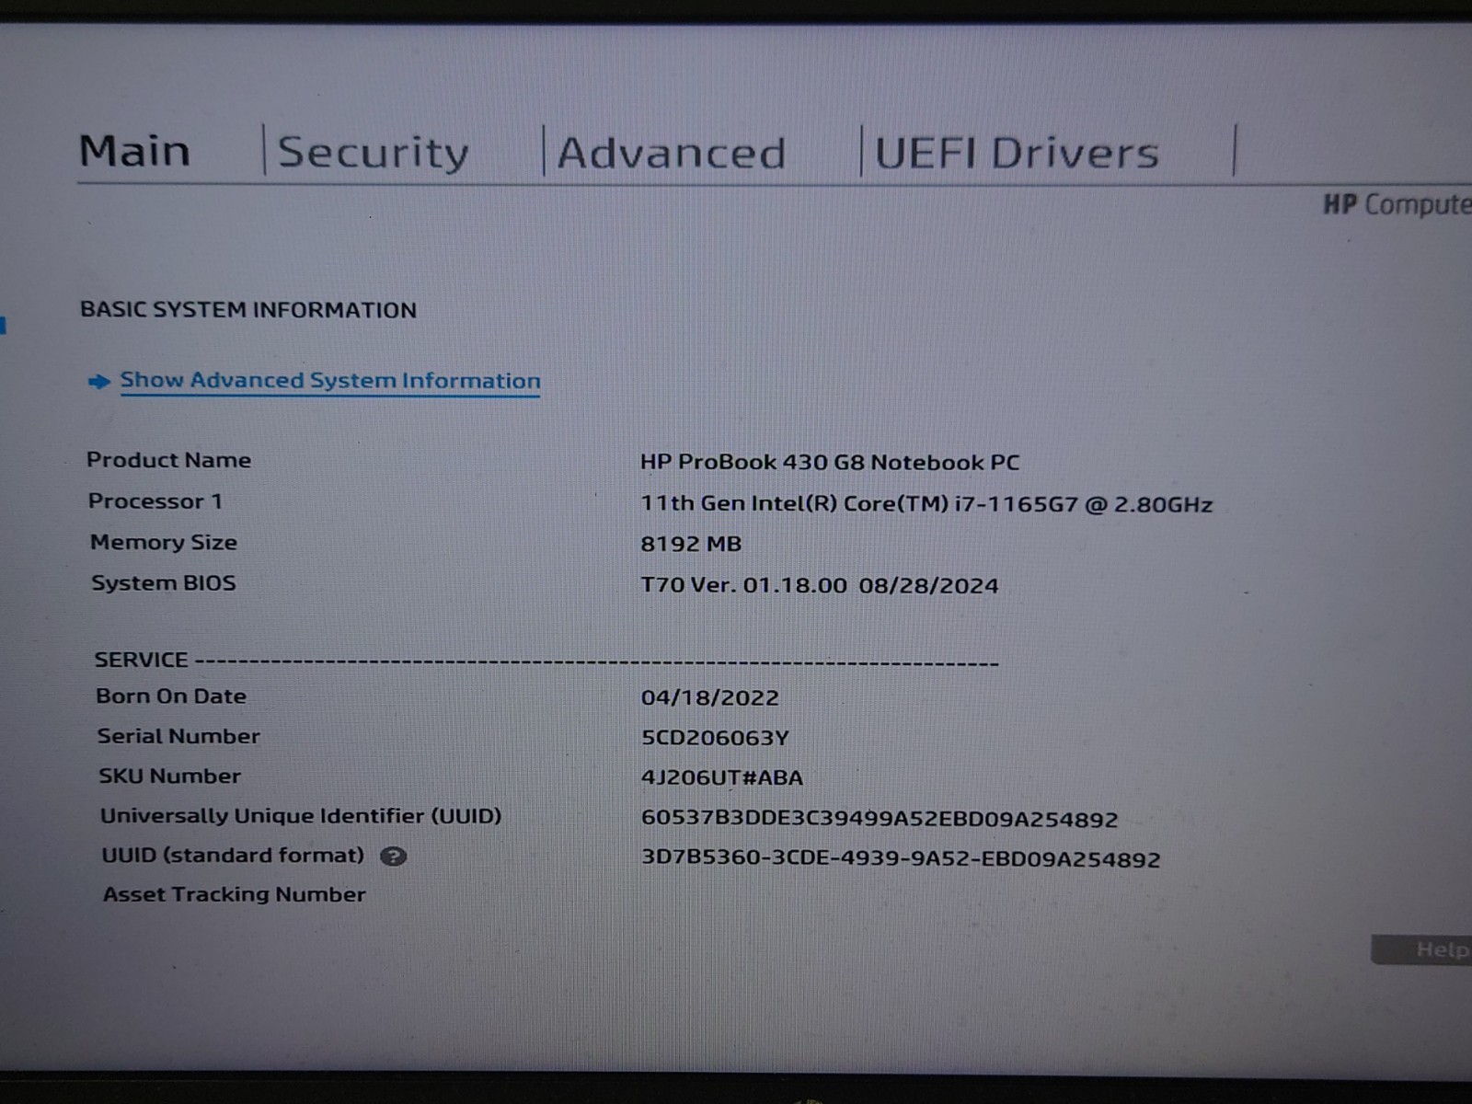
Task: Switch to the Security tab
Action: [x=374, y=152]
